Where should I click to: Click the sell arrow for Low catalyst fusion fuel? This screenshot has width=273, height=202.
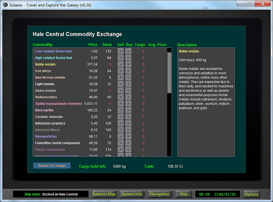(120, 51)
